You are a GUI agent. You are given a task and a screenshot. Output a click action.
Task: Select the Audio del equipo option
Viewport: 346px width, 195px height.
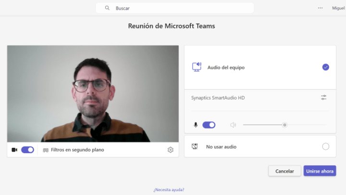coord(326,67)
